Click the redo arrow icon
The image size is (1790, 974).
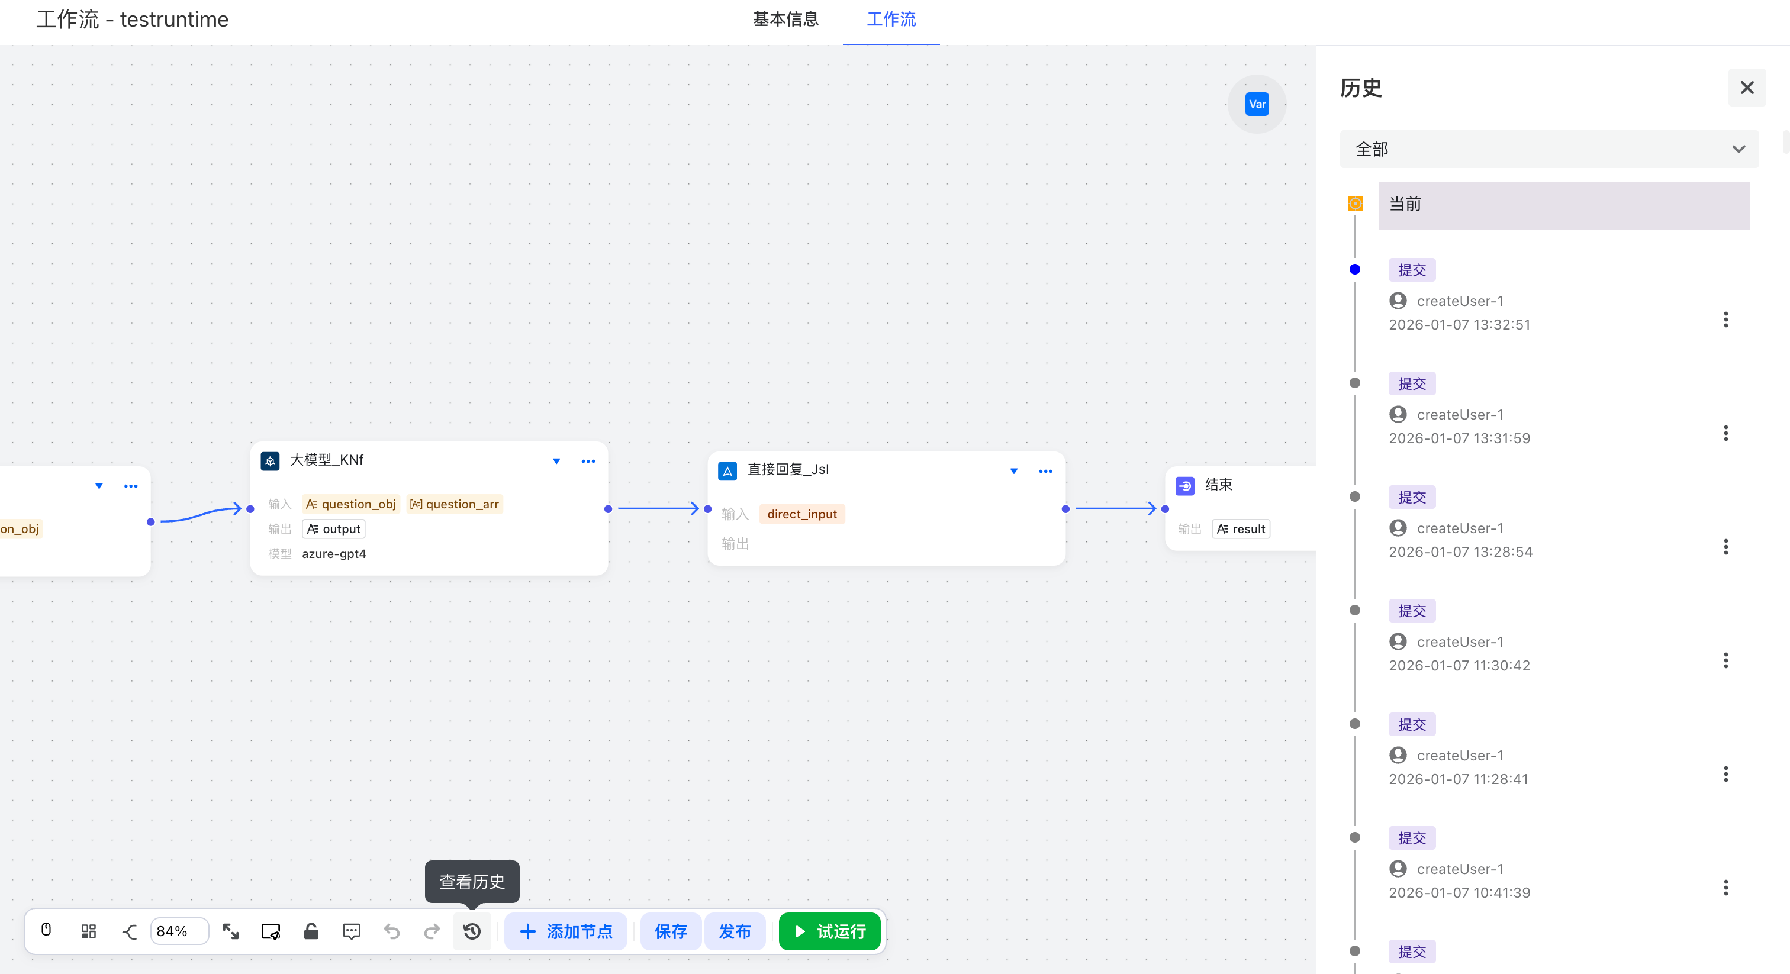pyautogui.click(x=432, y=931)
